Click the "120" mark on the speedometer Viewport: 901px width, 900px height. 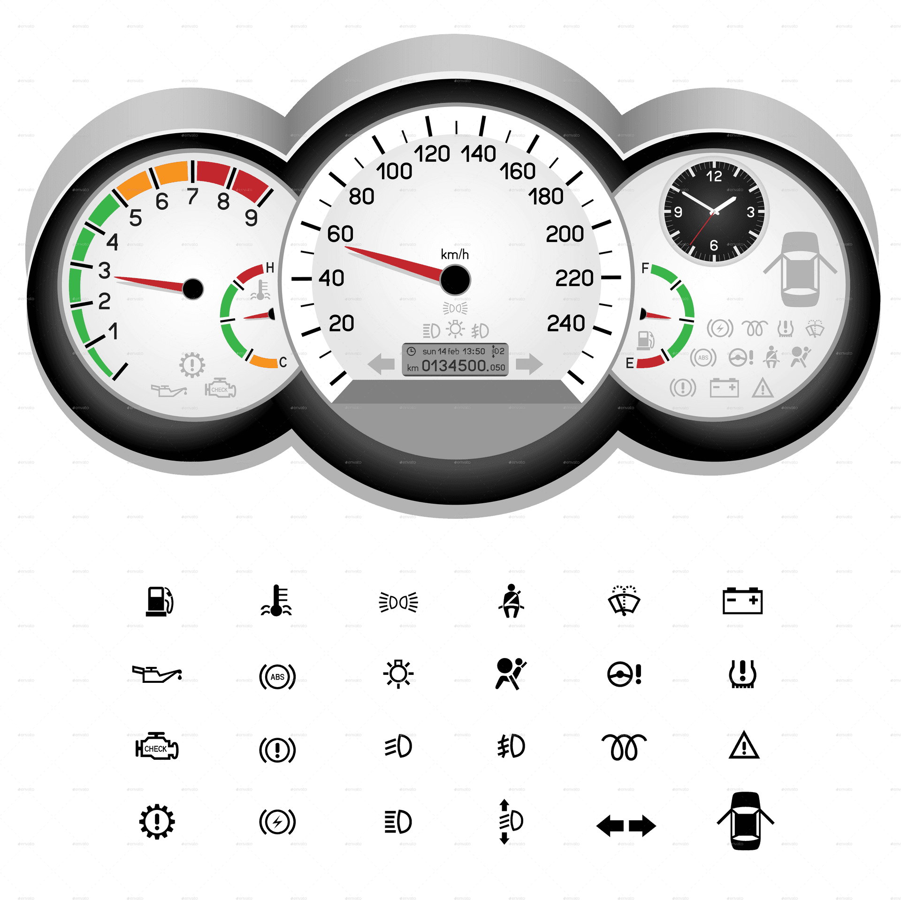pyautogui.click(x=432, y=153)
